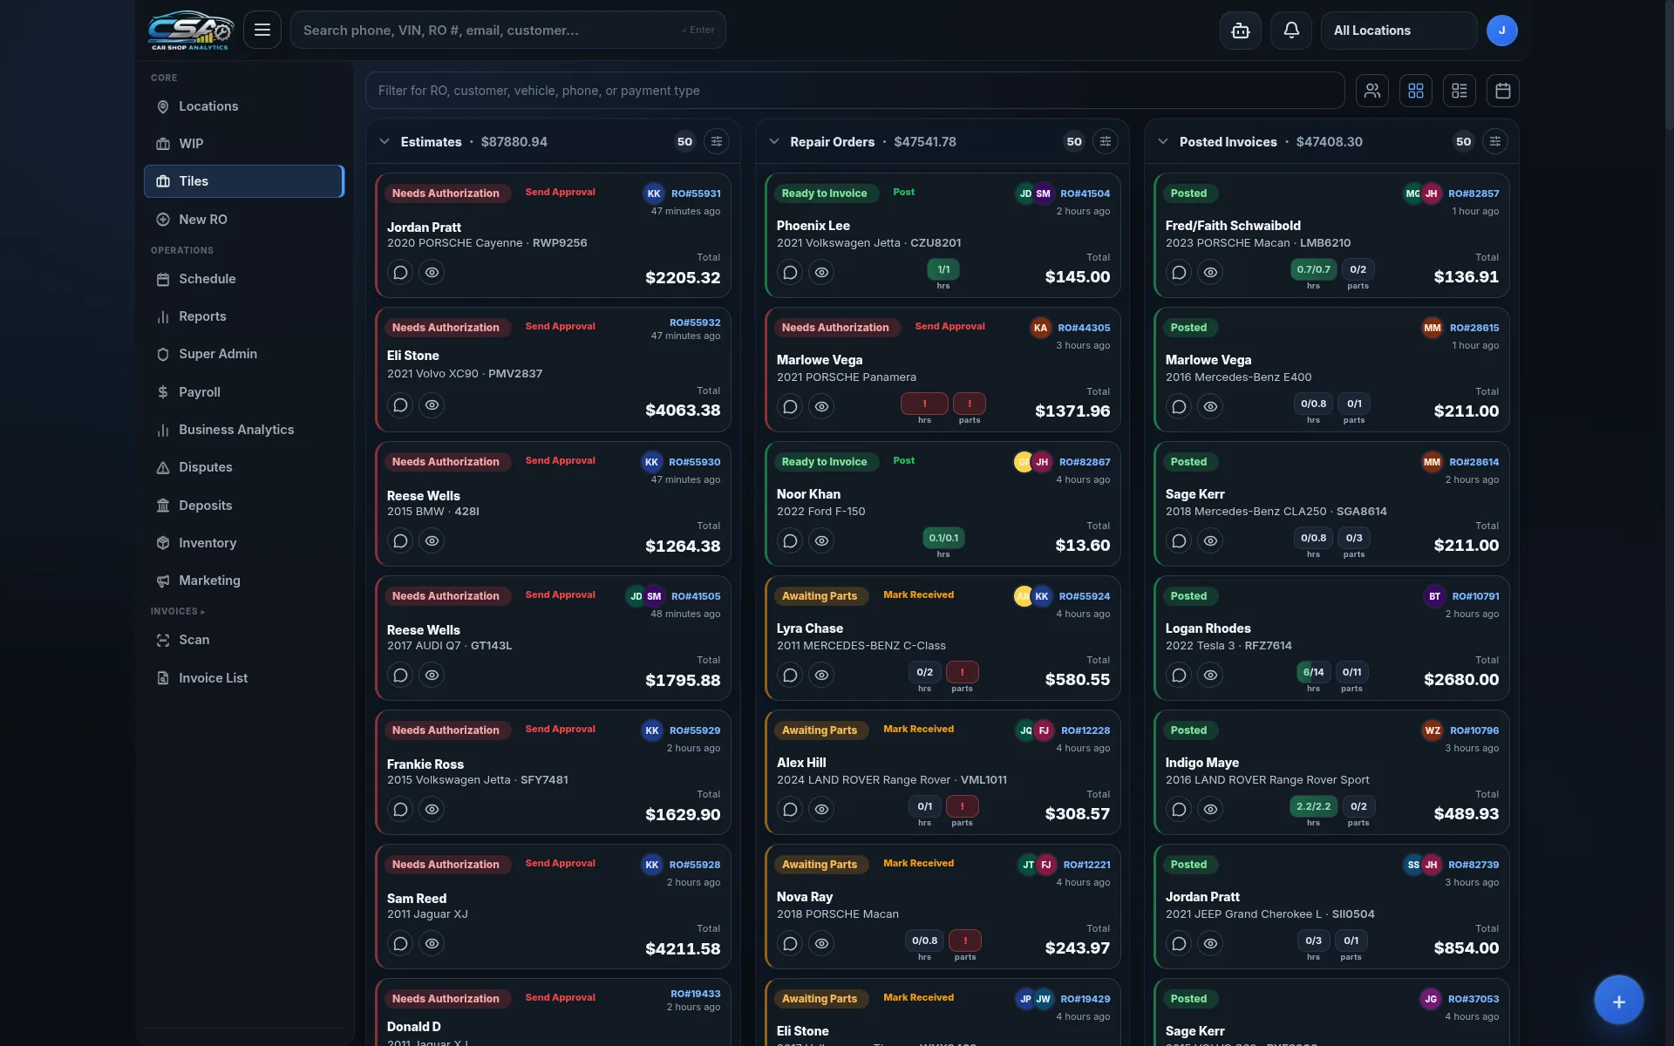Toggle eye icon on Eli Stone XC90 card
This screenshot has height=1046, width=1674.
click(x=432, y=405)
